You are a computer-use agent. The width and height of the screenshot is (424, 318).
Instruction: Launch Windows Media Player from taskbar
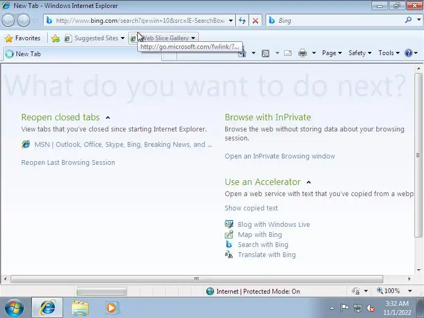coord(112,308)
